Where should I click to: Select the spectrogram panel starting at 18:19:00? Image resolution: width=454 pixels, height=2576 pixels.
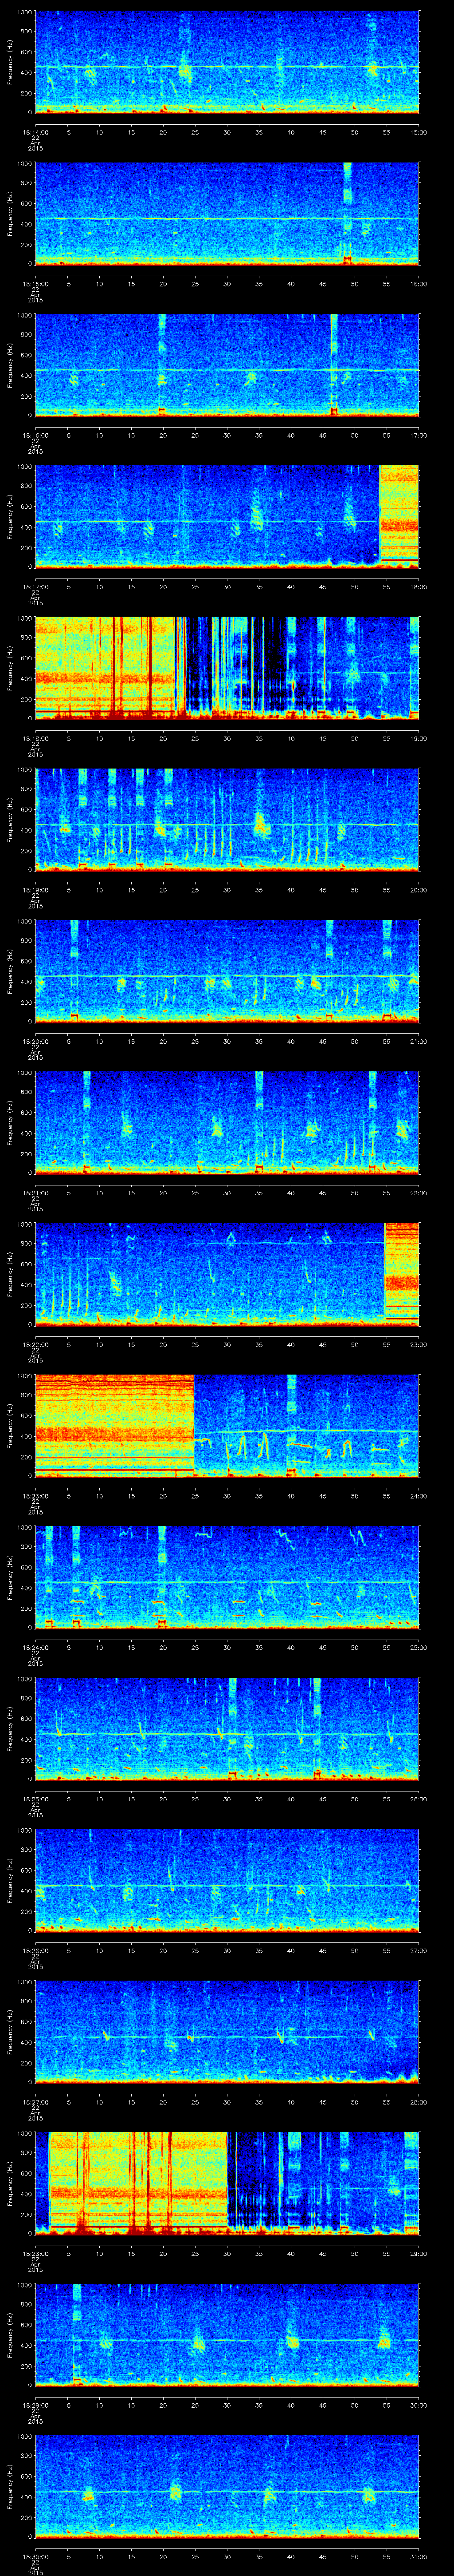(x=227, y=820)
